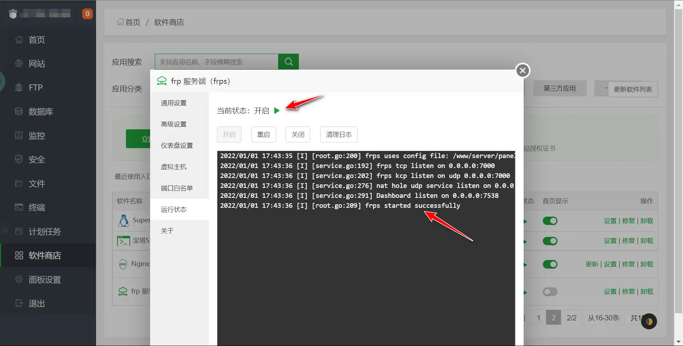This screenshot has height=346, width=683.
Task: Click the 计划任务 calendar icon
Action: 19,231
